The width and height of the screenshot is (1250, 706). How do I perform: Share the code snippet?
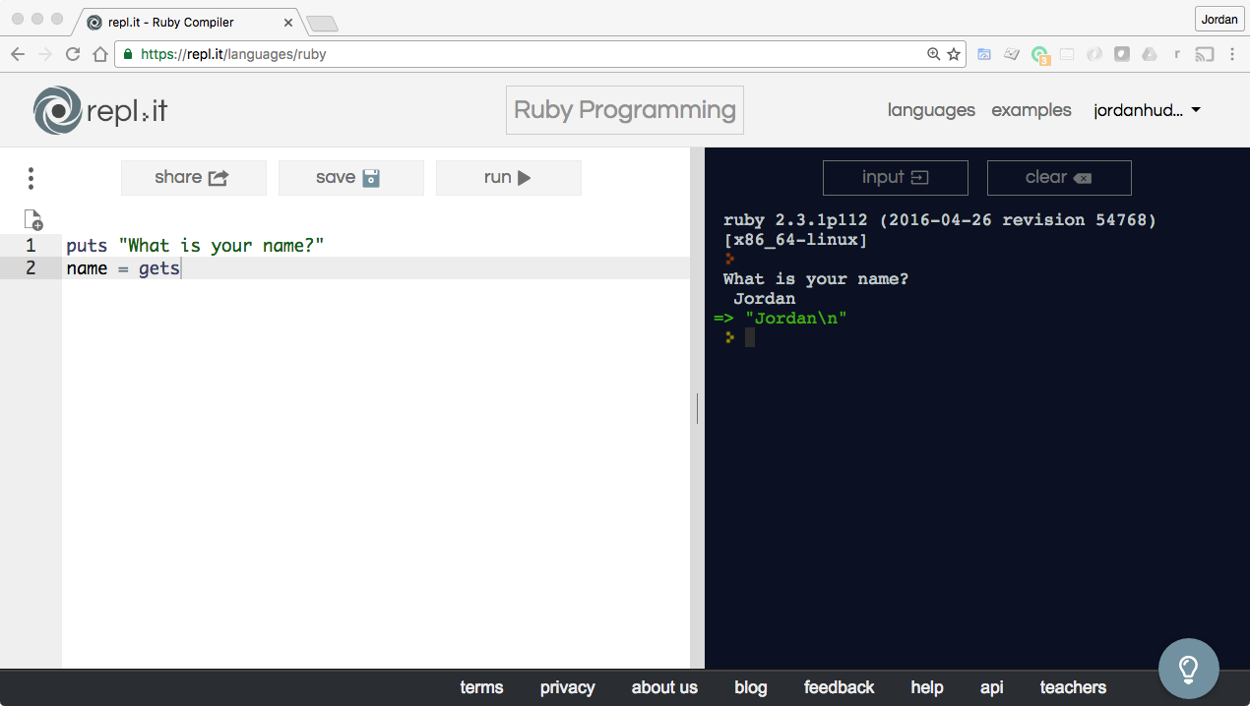tap(193, 178)
